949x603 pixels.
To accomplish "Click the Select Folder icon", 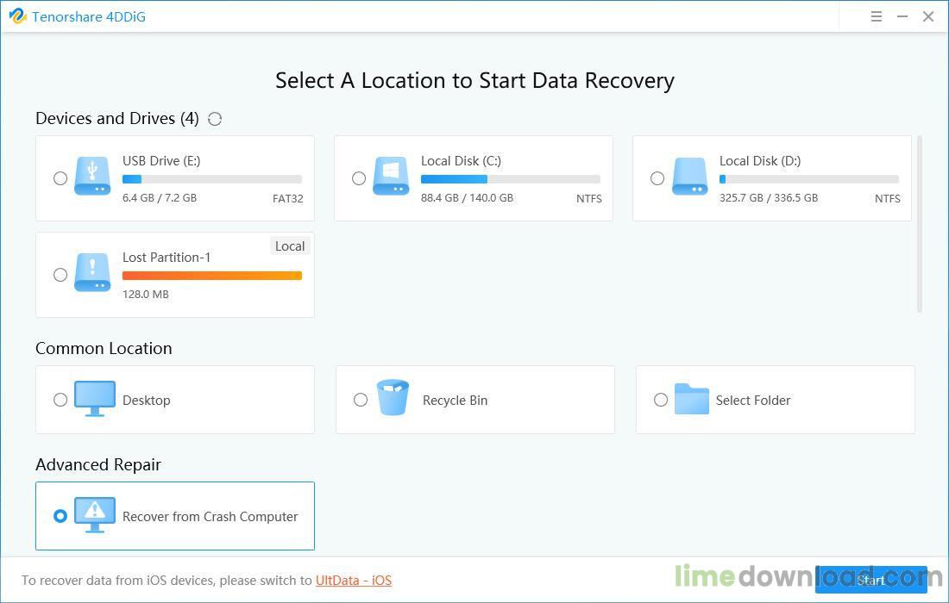I will [691, 400].
